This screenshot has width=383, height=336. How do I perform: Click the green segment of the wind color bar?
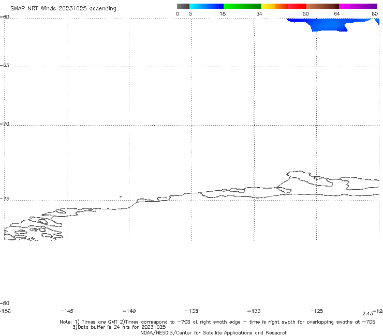pos(242,6)
